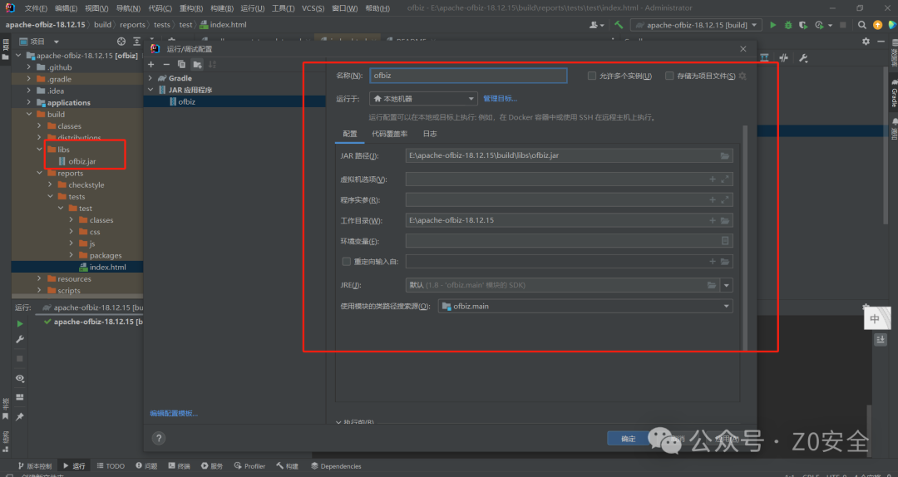The width and height of the screenshot is (898, 477).
Task: Click the blue confirm button
Action: click(x=629, y=439)
